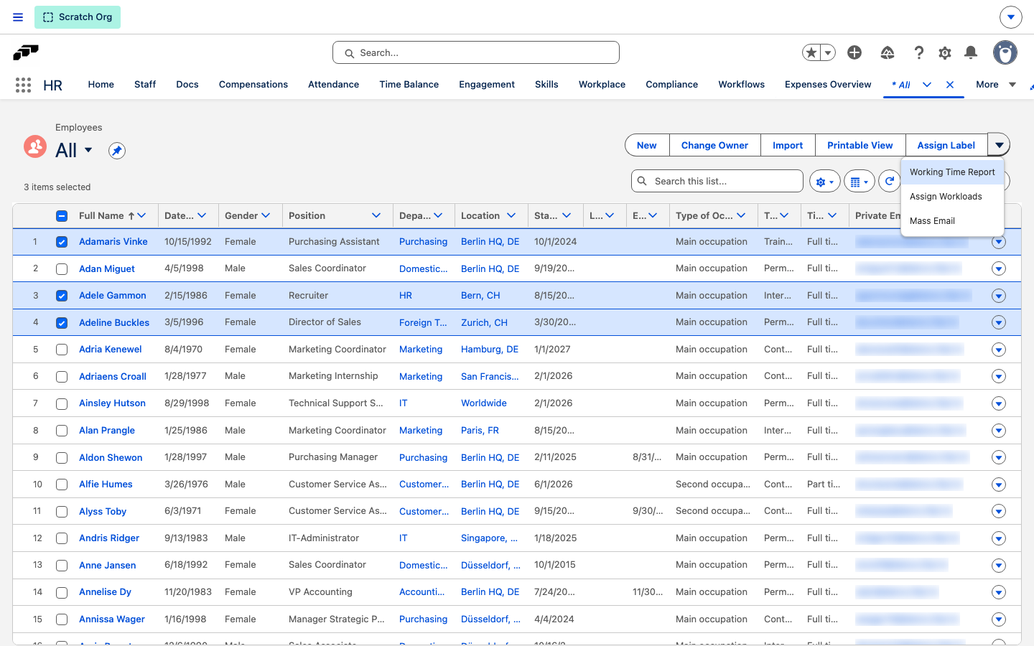Viewport: 1034px width, 646px height.
Task: Open Position column header menu
Action: [x=376, y=215]
